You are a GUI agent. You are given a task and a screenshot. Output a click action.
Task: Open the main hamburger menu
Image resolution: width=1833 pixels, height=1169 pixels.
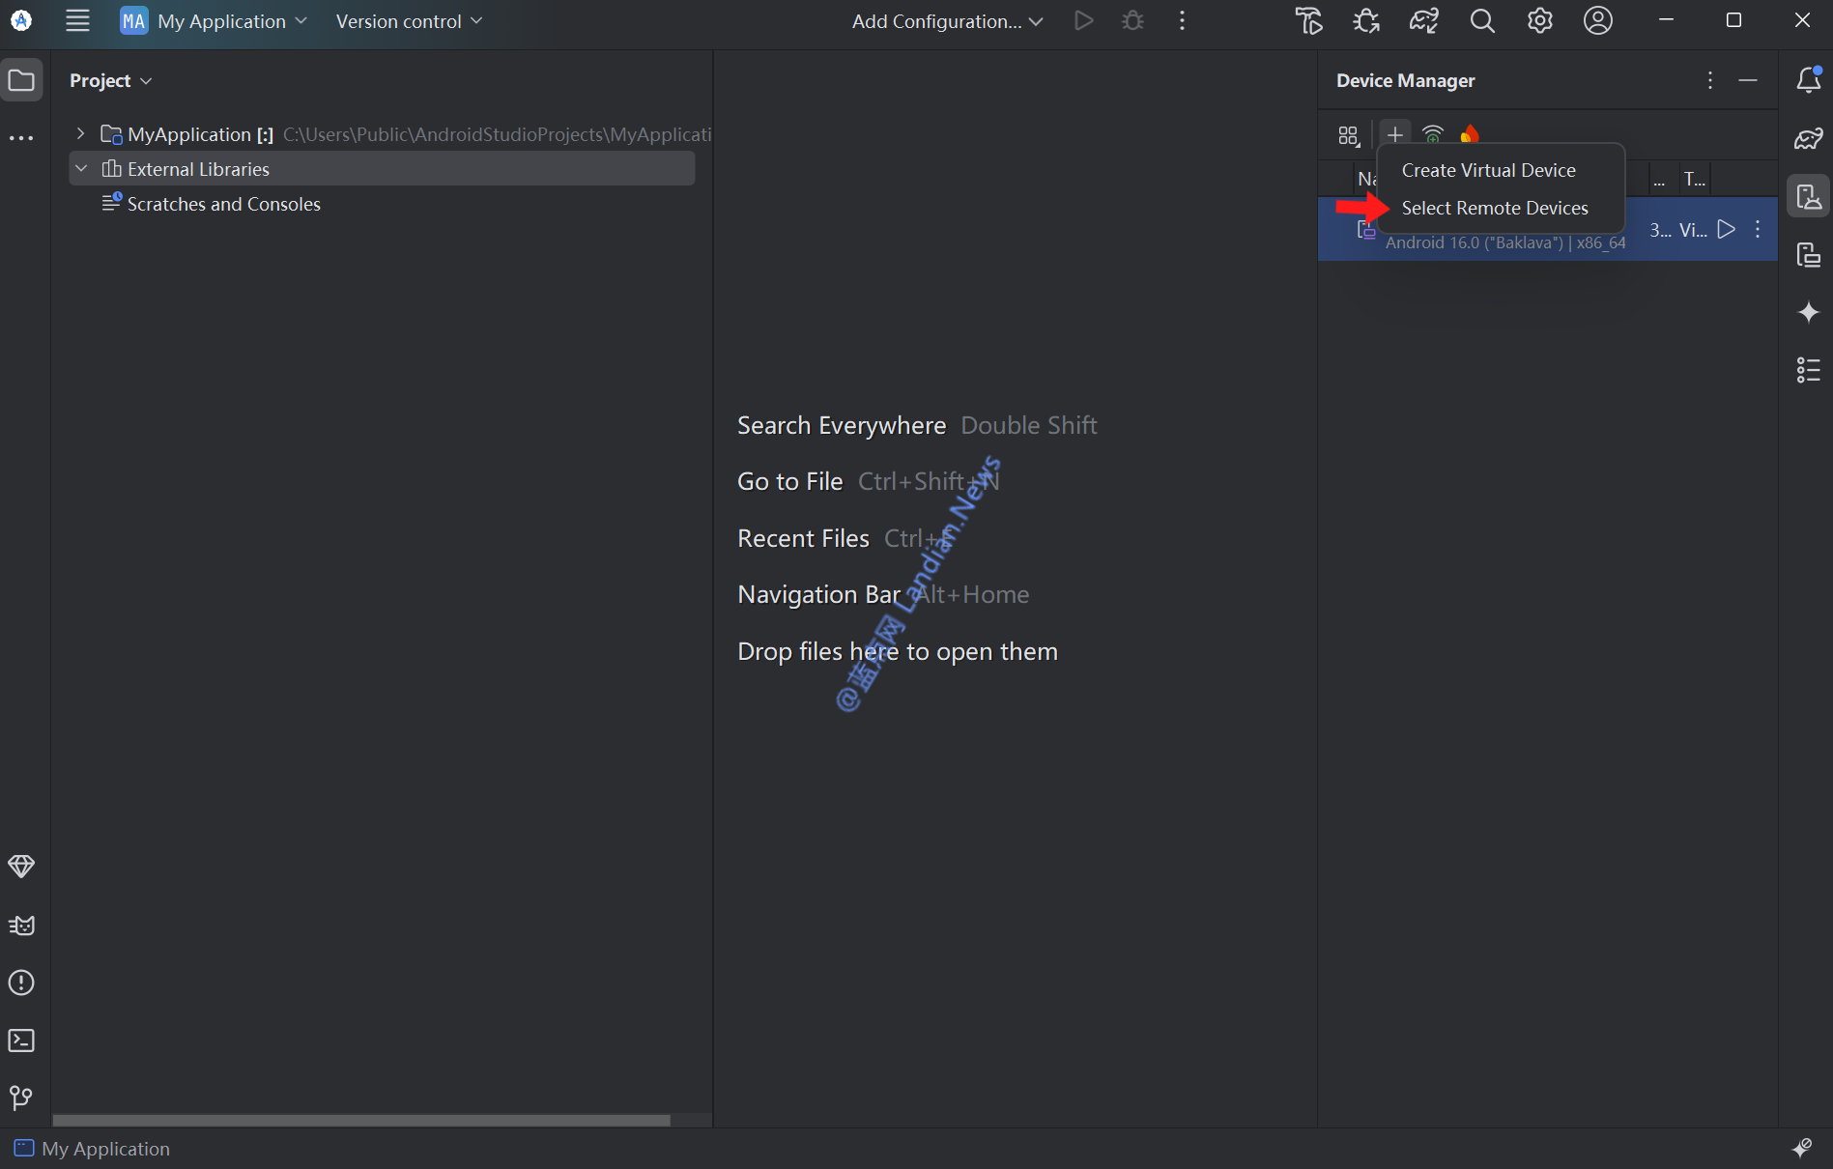pos(77,21)
